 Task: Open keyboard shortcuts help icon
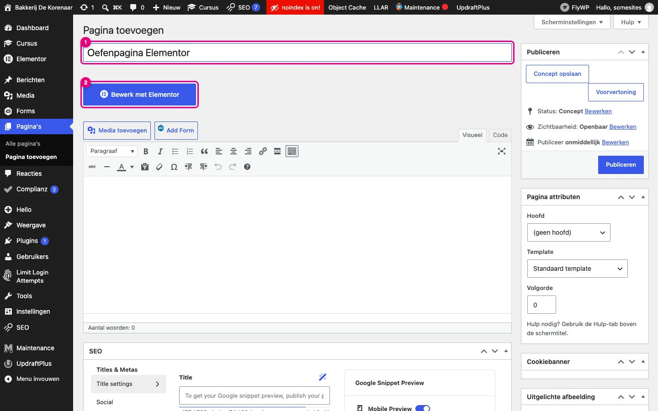[x=247, y=167]
